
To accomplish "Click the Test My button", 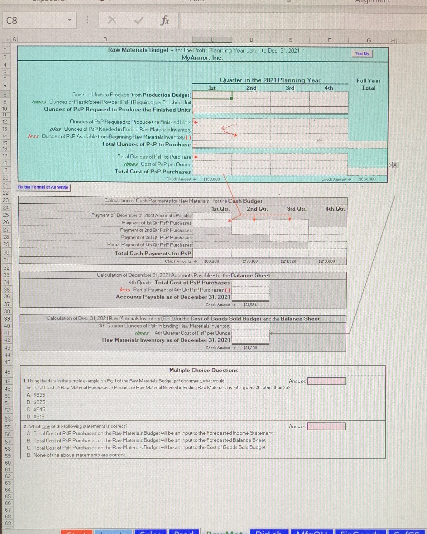I will tap(362, 53).
